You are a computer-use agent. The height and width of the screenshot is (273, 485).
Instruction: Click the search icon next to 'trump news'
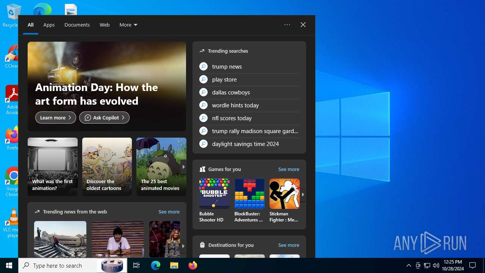coord(203,66)
